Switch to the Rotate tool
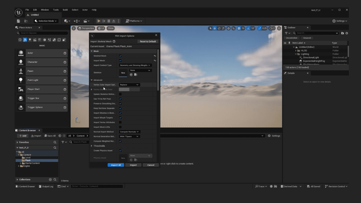Image resolution: width=361 pixels, height=203 pixels. [219, 28]
